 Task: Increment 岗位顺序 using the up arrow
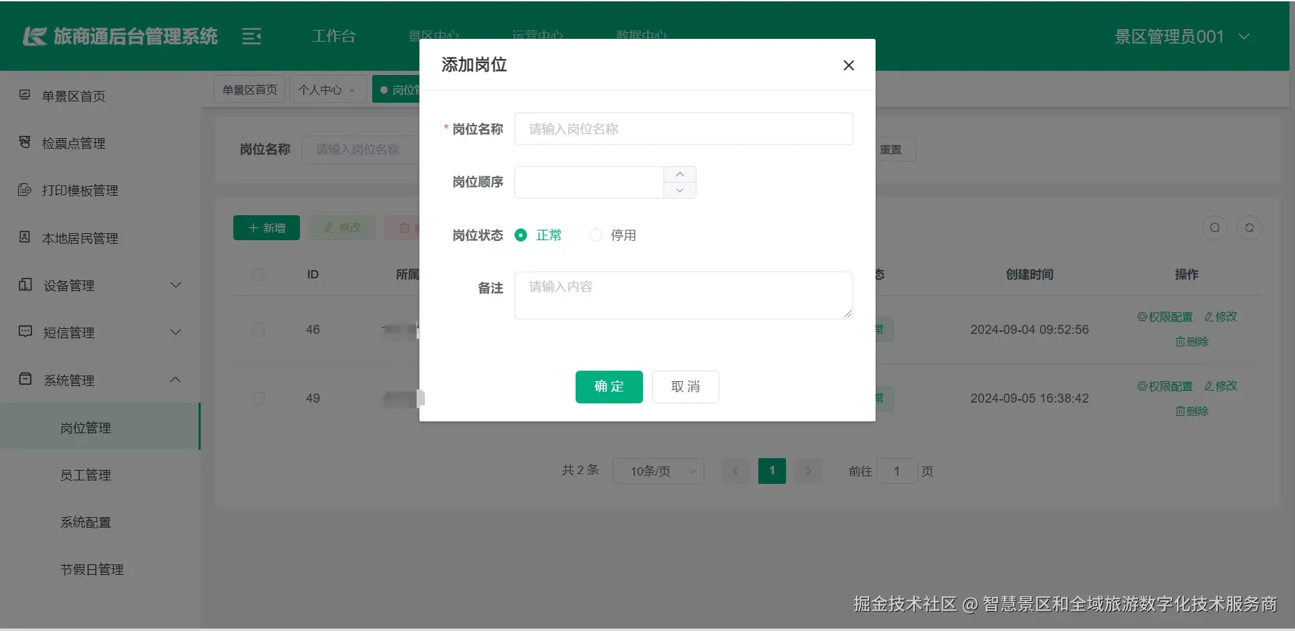pyautogui.click(x=679, y=174)
